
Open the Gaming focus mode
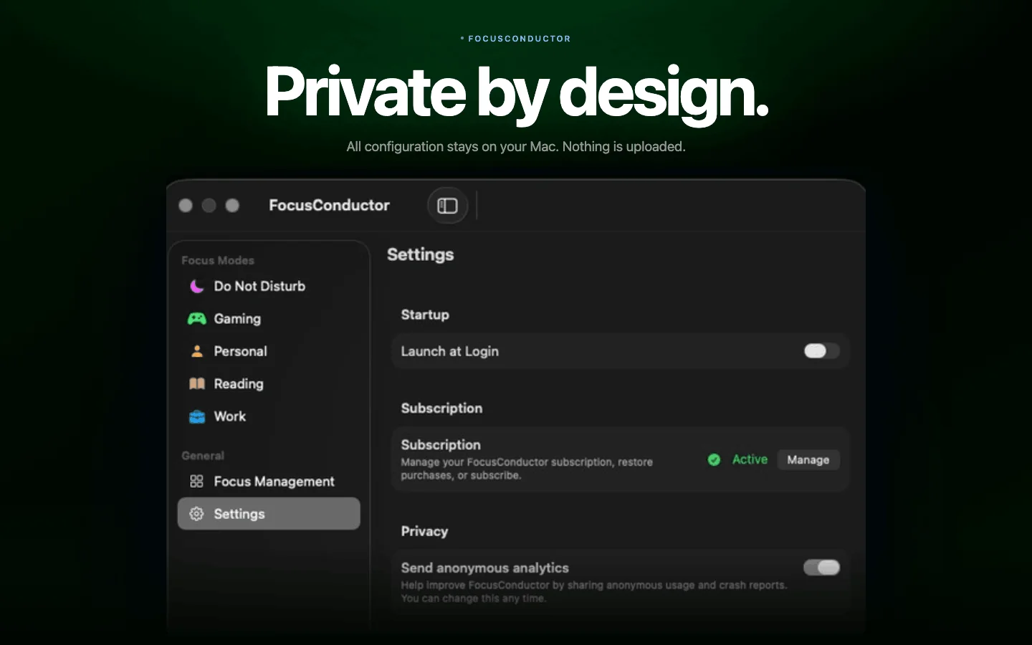pyautogui.click(x=269, y=319)
